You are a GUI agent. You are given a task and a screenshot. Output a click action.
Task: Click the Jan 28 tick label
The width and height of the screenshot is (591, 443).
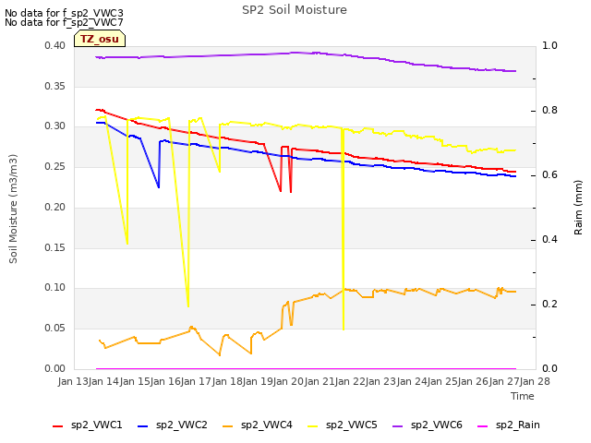click(x=535, y=381)
